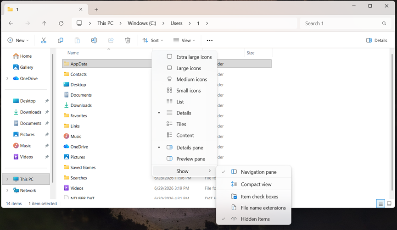Click the PC monitor icon in address bar
The width and height of the screenshot is (397, 230).
79,23
